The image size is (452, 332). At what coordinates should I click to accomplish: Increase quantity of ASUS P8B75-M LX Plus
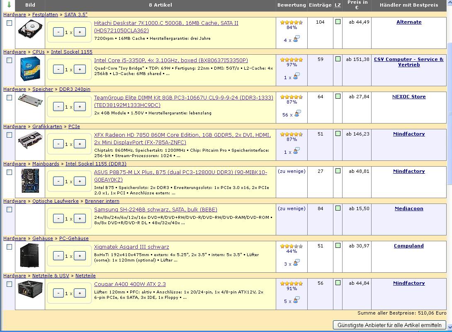[80, 181]
